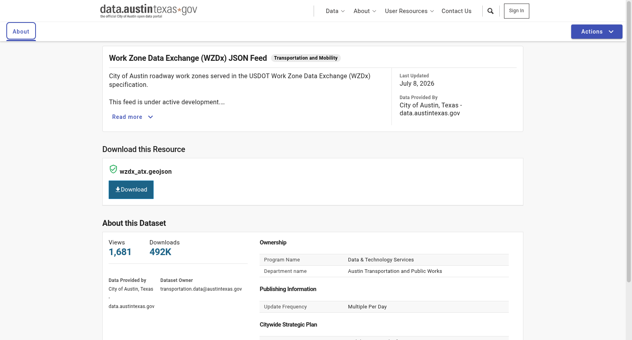Click the Read more chevron icon
The image size is (632, 340).
click(150, 117)
